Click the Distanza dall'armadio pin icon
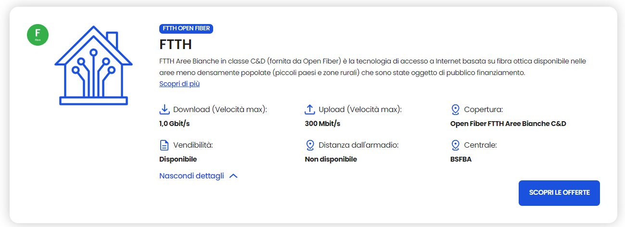Image resolution: width=625 pixels, height=227 pixels. tap(310, 145)
